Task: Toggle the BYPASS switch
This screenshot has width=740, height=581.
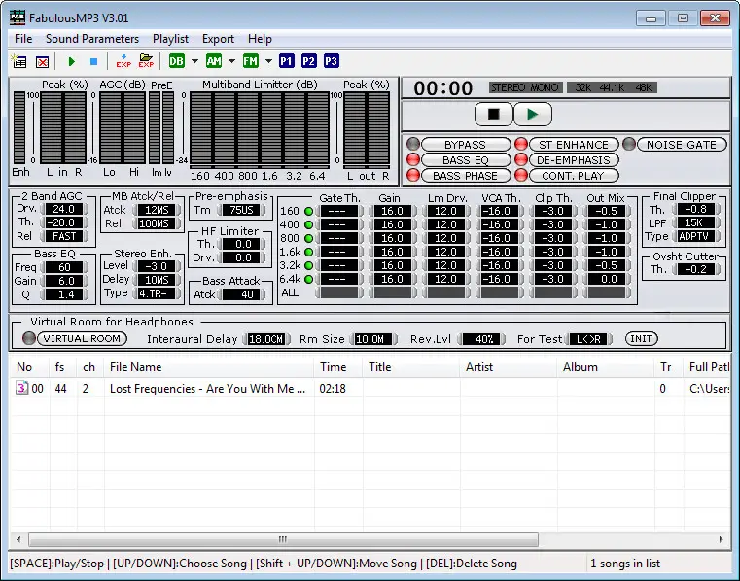Action: tap(464, 145)
